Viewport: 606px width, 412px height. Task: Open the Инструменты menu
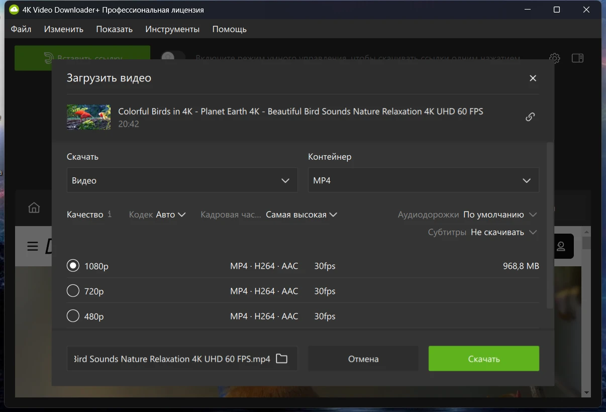172,29
